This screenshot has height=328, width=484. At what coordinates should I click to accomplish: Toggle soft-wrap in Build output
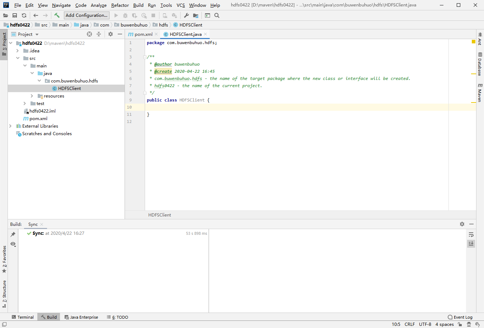pyautogui.click(x=471, y=234)
